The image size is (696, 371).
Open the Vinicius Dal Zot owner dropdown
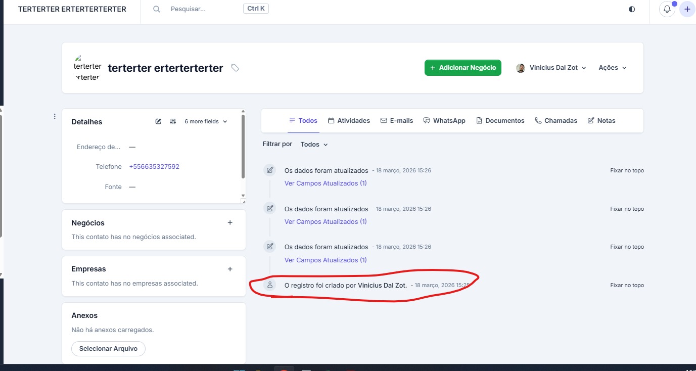coord(551,68)
